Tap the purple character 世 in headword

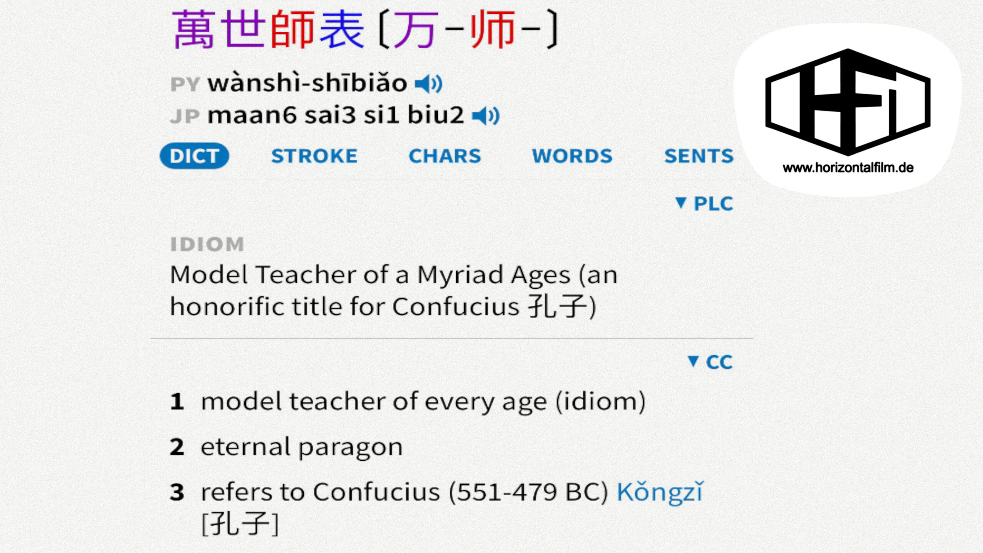click(243, 30)
